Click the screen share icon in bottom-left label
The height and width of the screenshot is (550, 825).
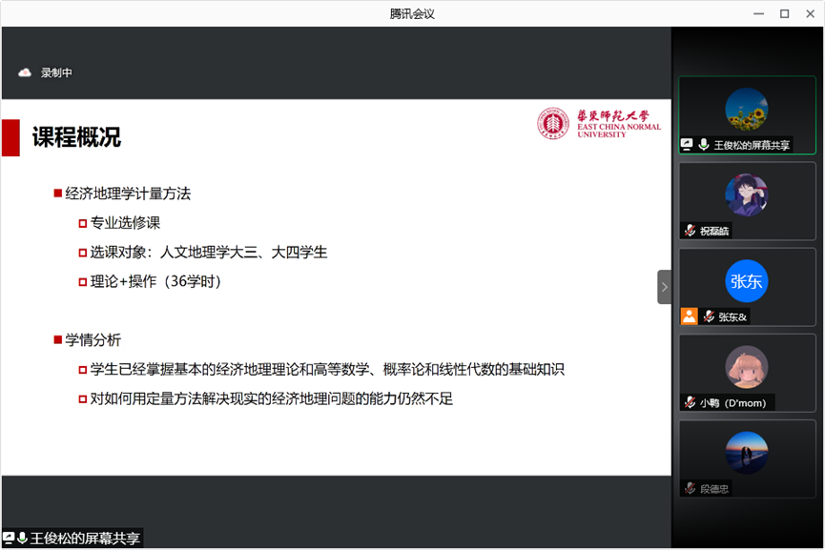tap(9, 539)
